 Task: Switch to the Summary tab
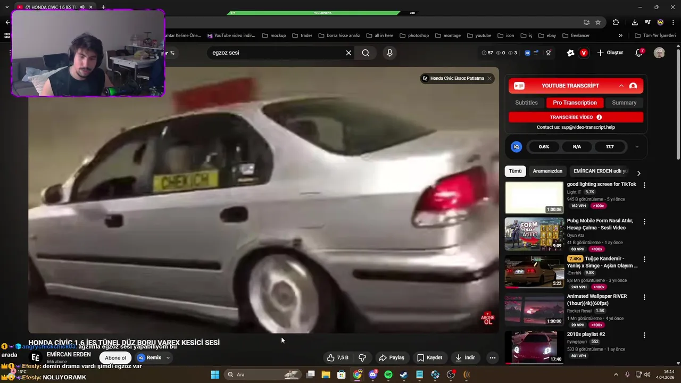click(624, 103)
